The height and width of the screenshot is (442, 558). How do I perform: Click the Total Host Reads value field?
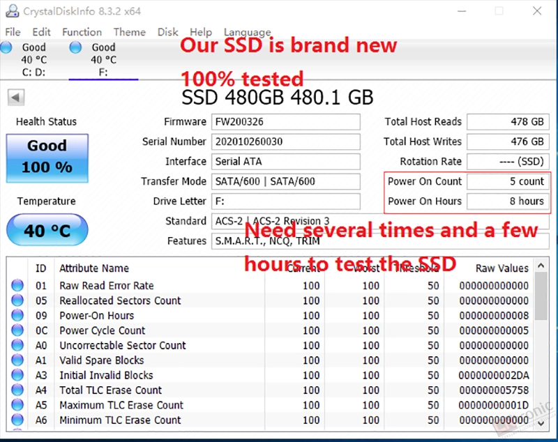508,122
